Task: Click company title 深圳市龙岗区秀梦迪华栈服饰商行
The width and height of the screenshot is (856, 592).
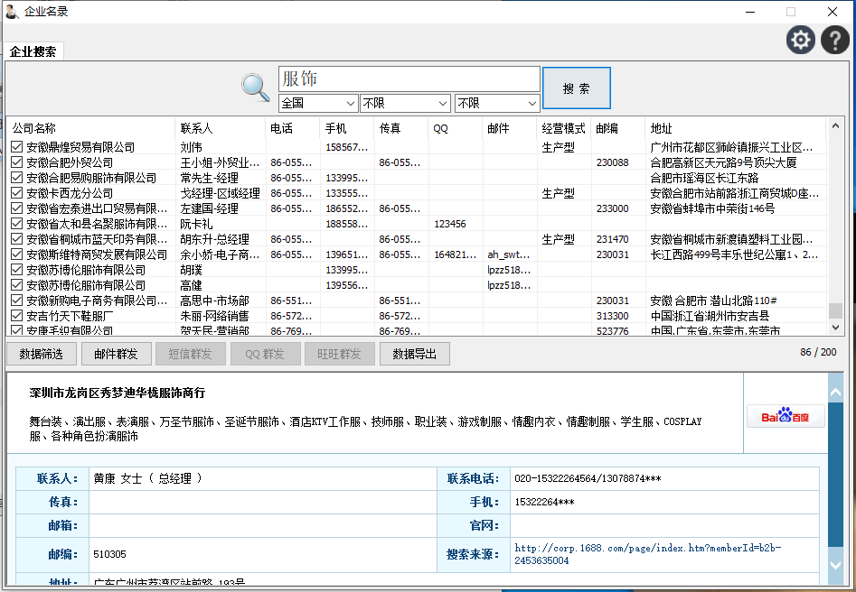Action: point(118,393)
